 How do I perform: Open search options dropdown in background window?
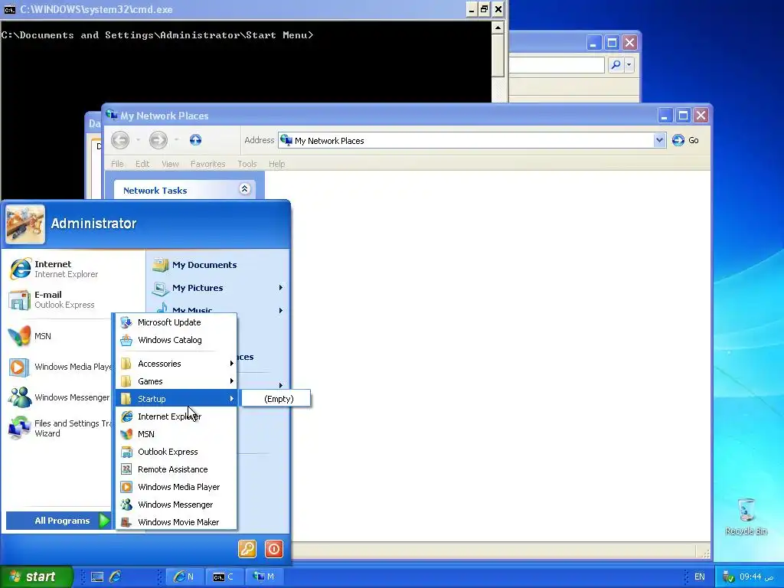tap(629, 64)
